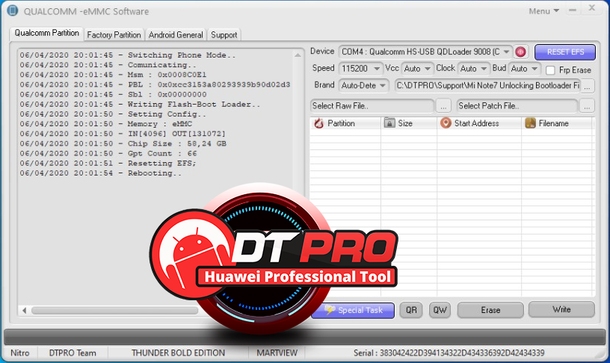Click the red device refresh icon
The height and width of the screenshot is (363, 610).
click(520, 52)
